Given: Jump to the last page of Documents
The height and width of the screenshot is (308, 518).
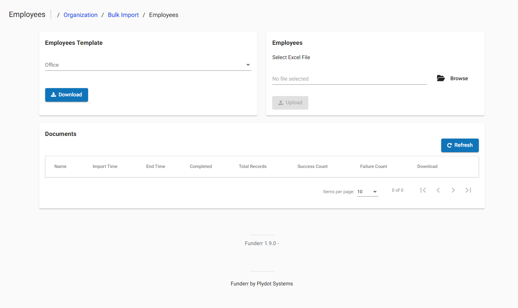Looking at the screenshot, I should [468, 190].
